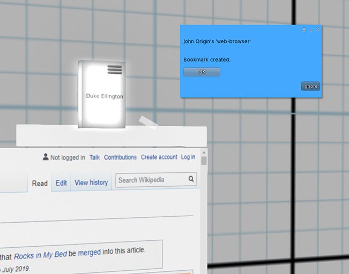The image size is (349, 274).
Task: Switch to the Edit tab
Action: click(62, 183)
